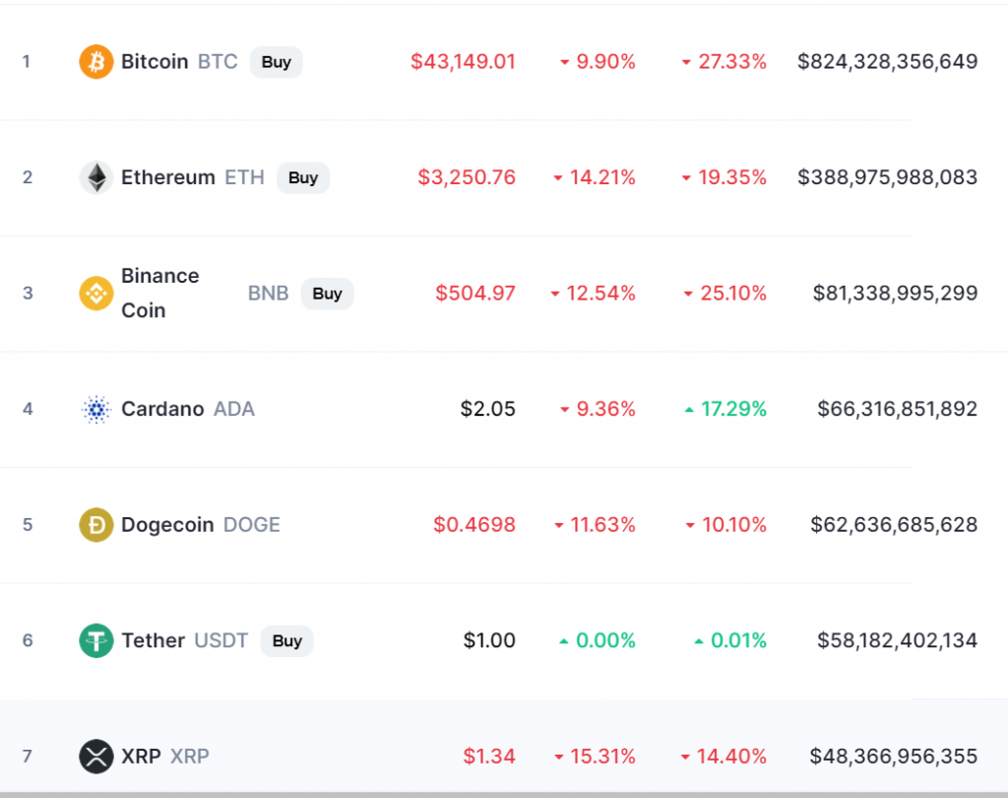Click the Bitcoin coin logo icon
The image size is (1008, 798).
pos(96,62)
